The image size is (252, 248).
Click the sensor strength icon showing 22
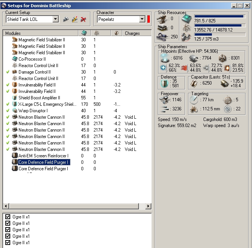227,109
